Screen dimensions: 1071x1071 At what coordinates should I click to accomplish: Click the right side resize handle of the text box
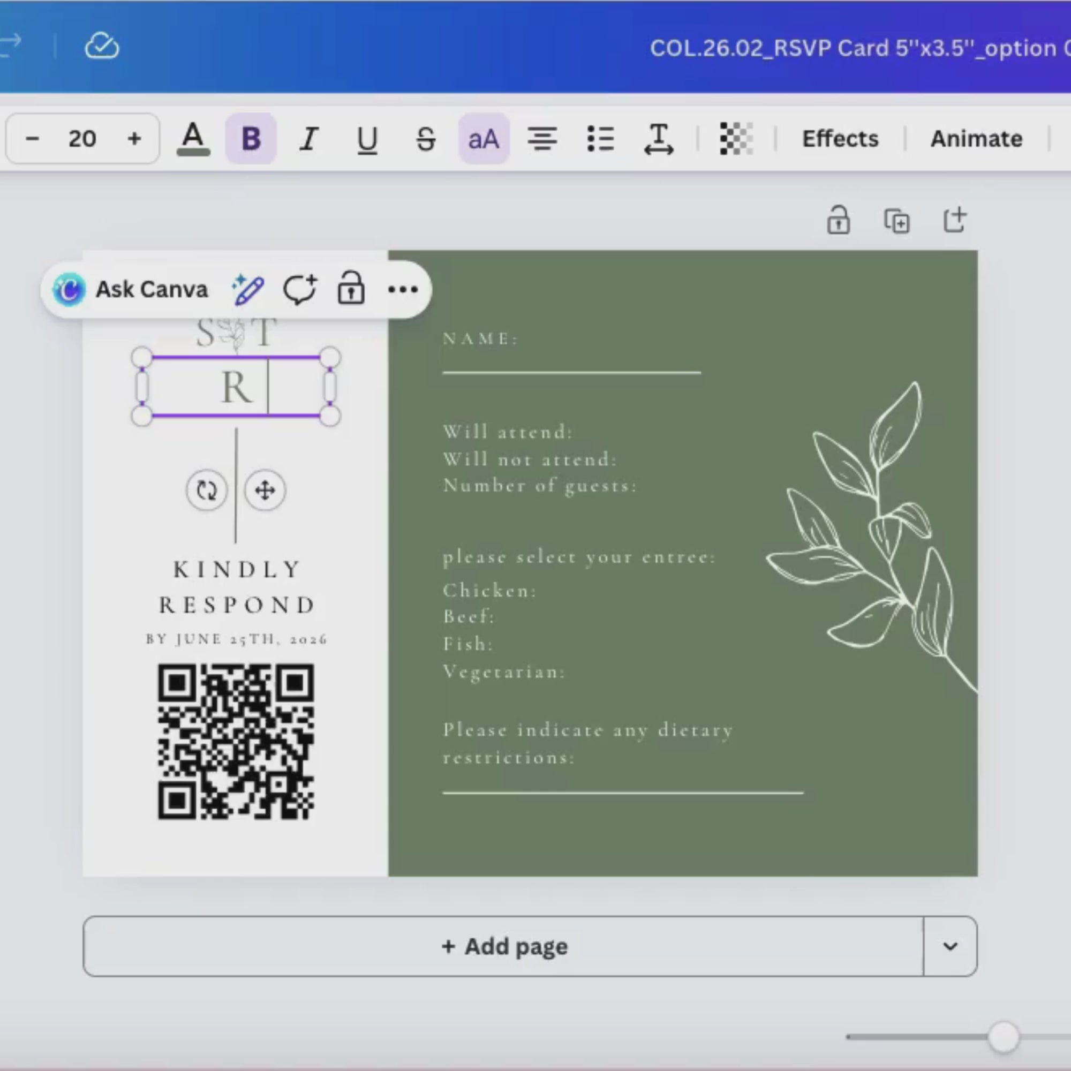(330, 387)
